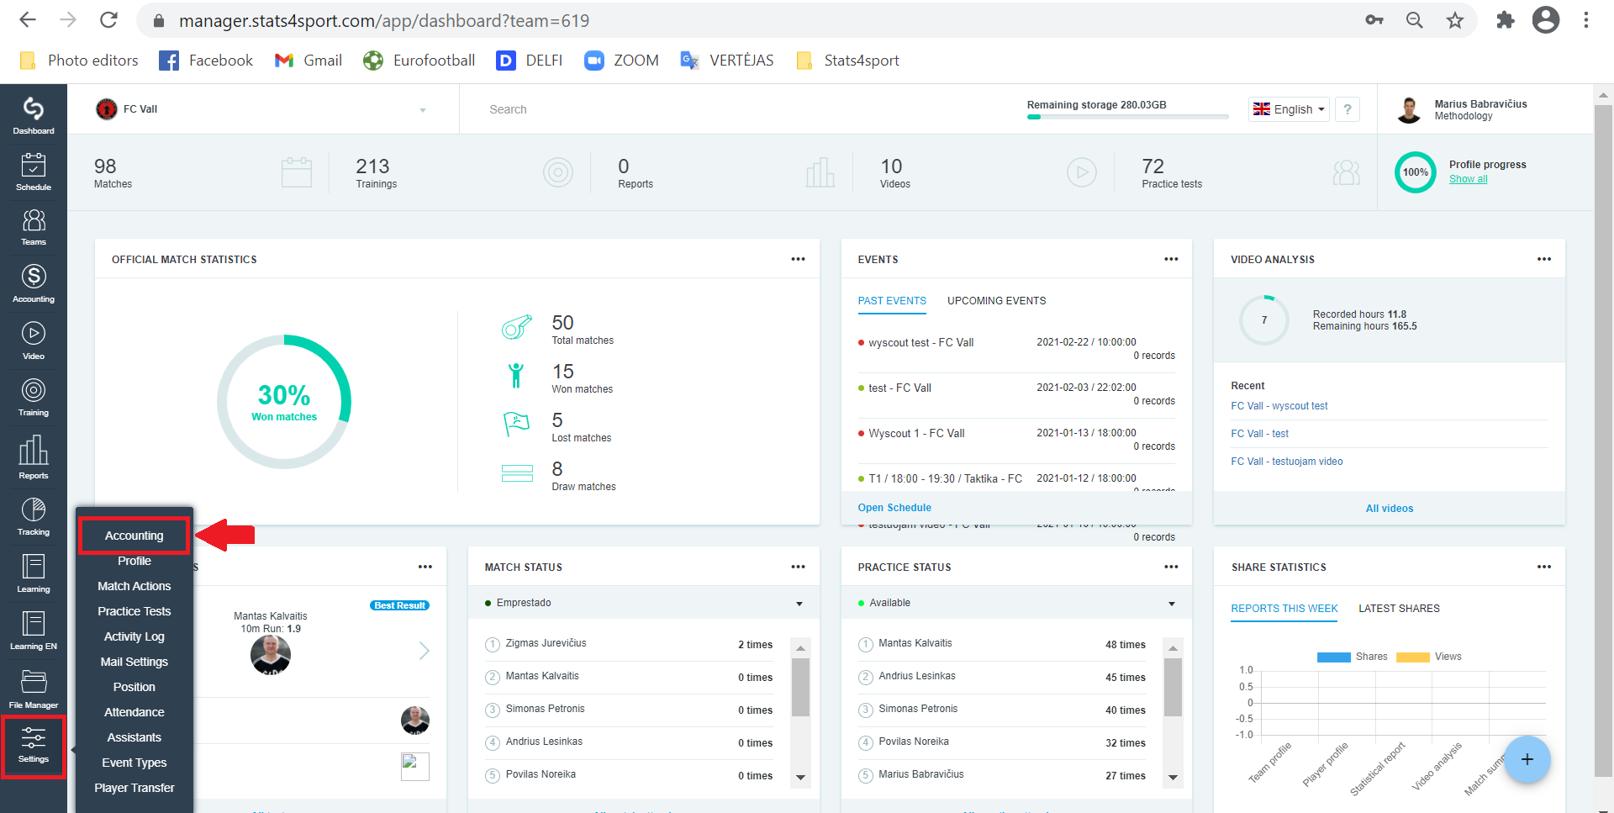Open Video Analysis panel options menu
This screenshot has height=813, width=1614.
coord(1544,259)
